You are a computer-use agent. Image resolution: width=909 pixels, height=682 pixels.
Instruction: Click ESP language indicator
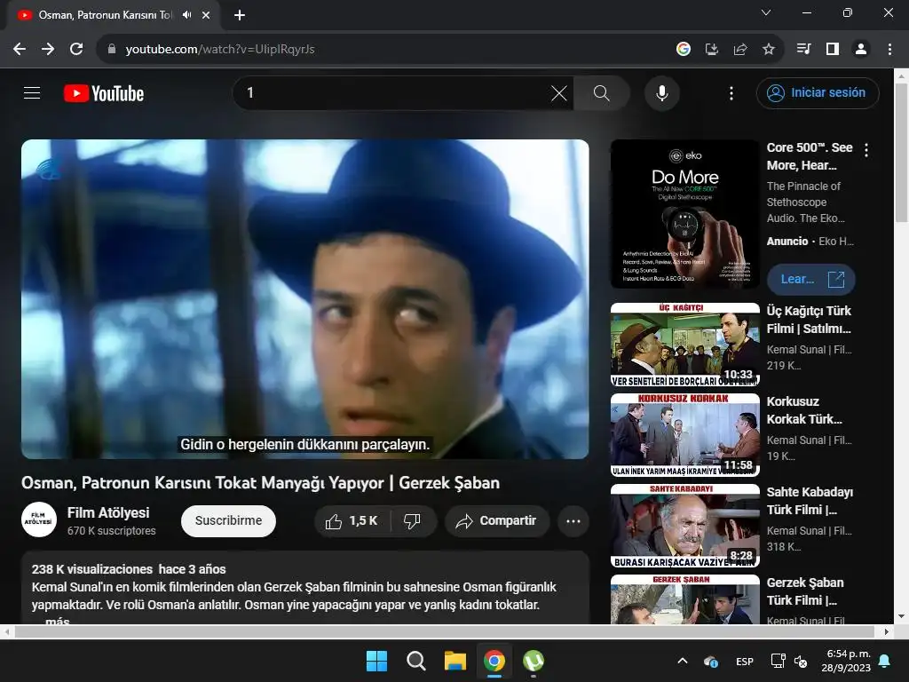click(x=745, y=661)
